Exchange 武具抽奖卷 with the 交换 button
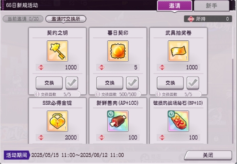237x164 pixels. (170, 83)
